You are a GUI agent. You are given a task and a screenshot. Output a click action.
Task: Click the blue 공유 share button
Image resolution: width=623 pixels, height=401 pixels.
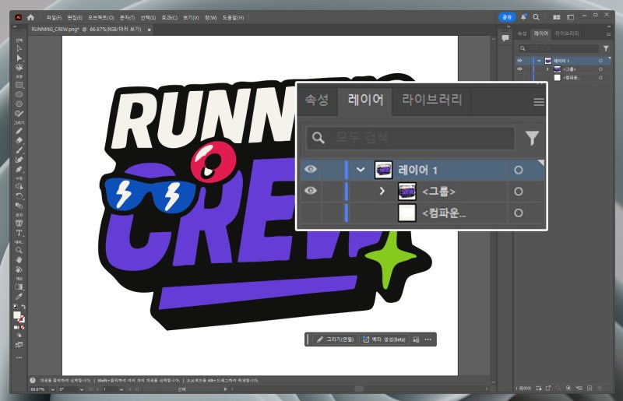coord(507,16)
